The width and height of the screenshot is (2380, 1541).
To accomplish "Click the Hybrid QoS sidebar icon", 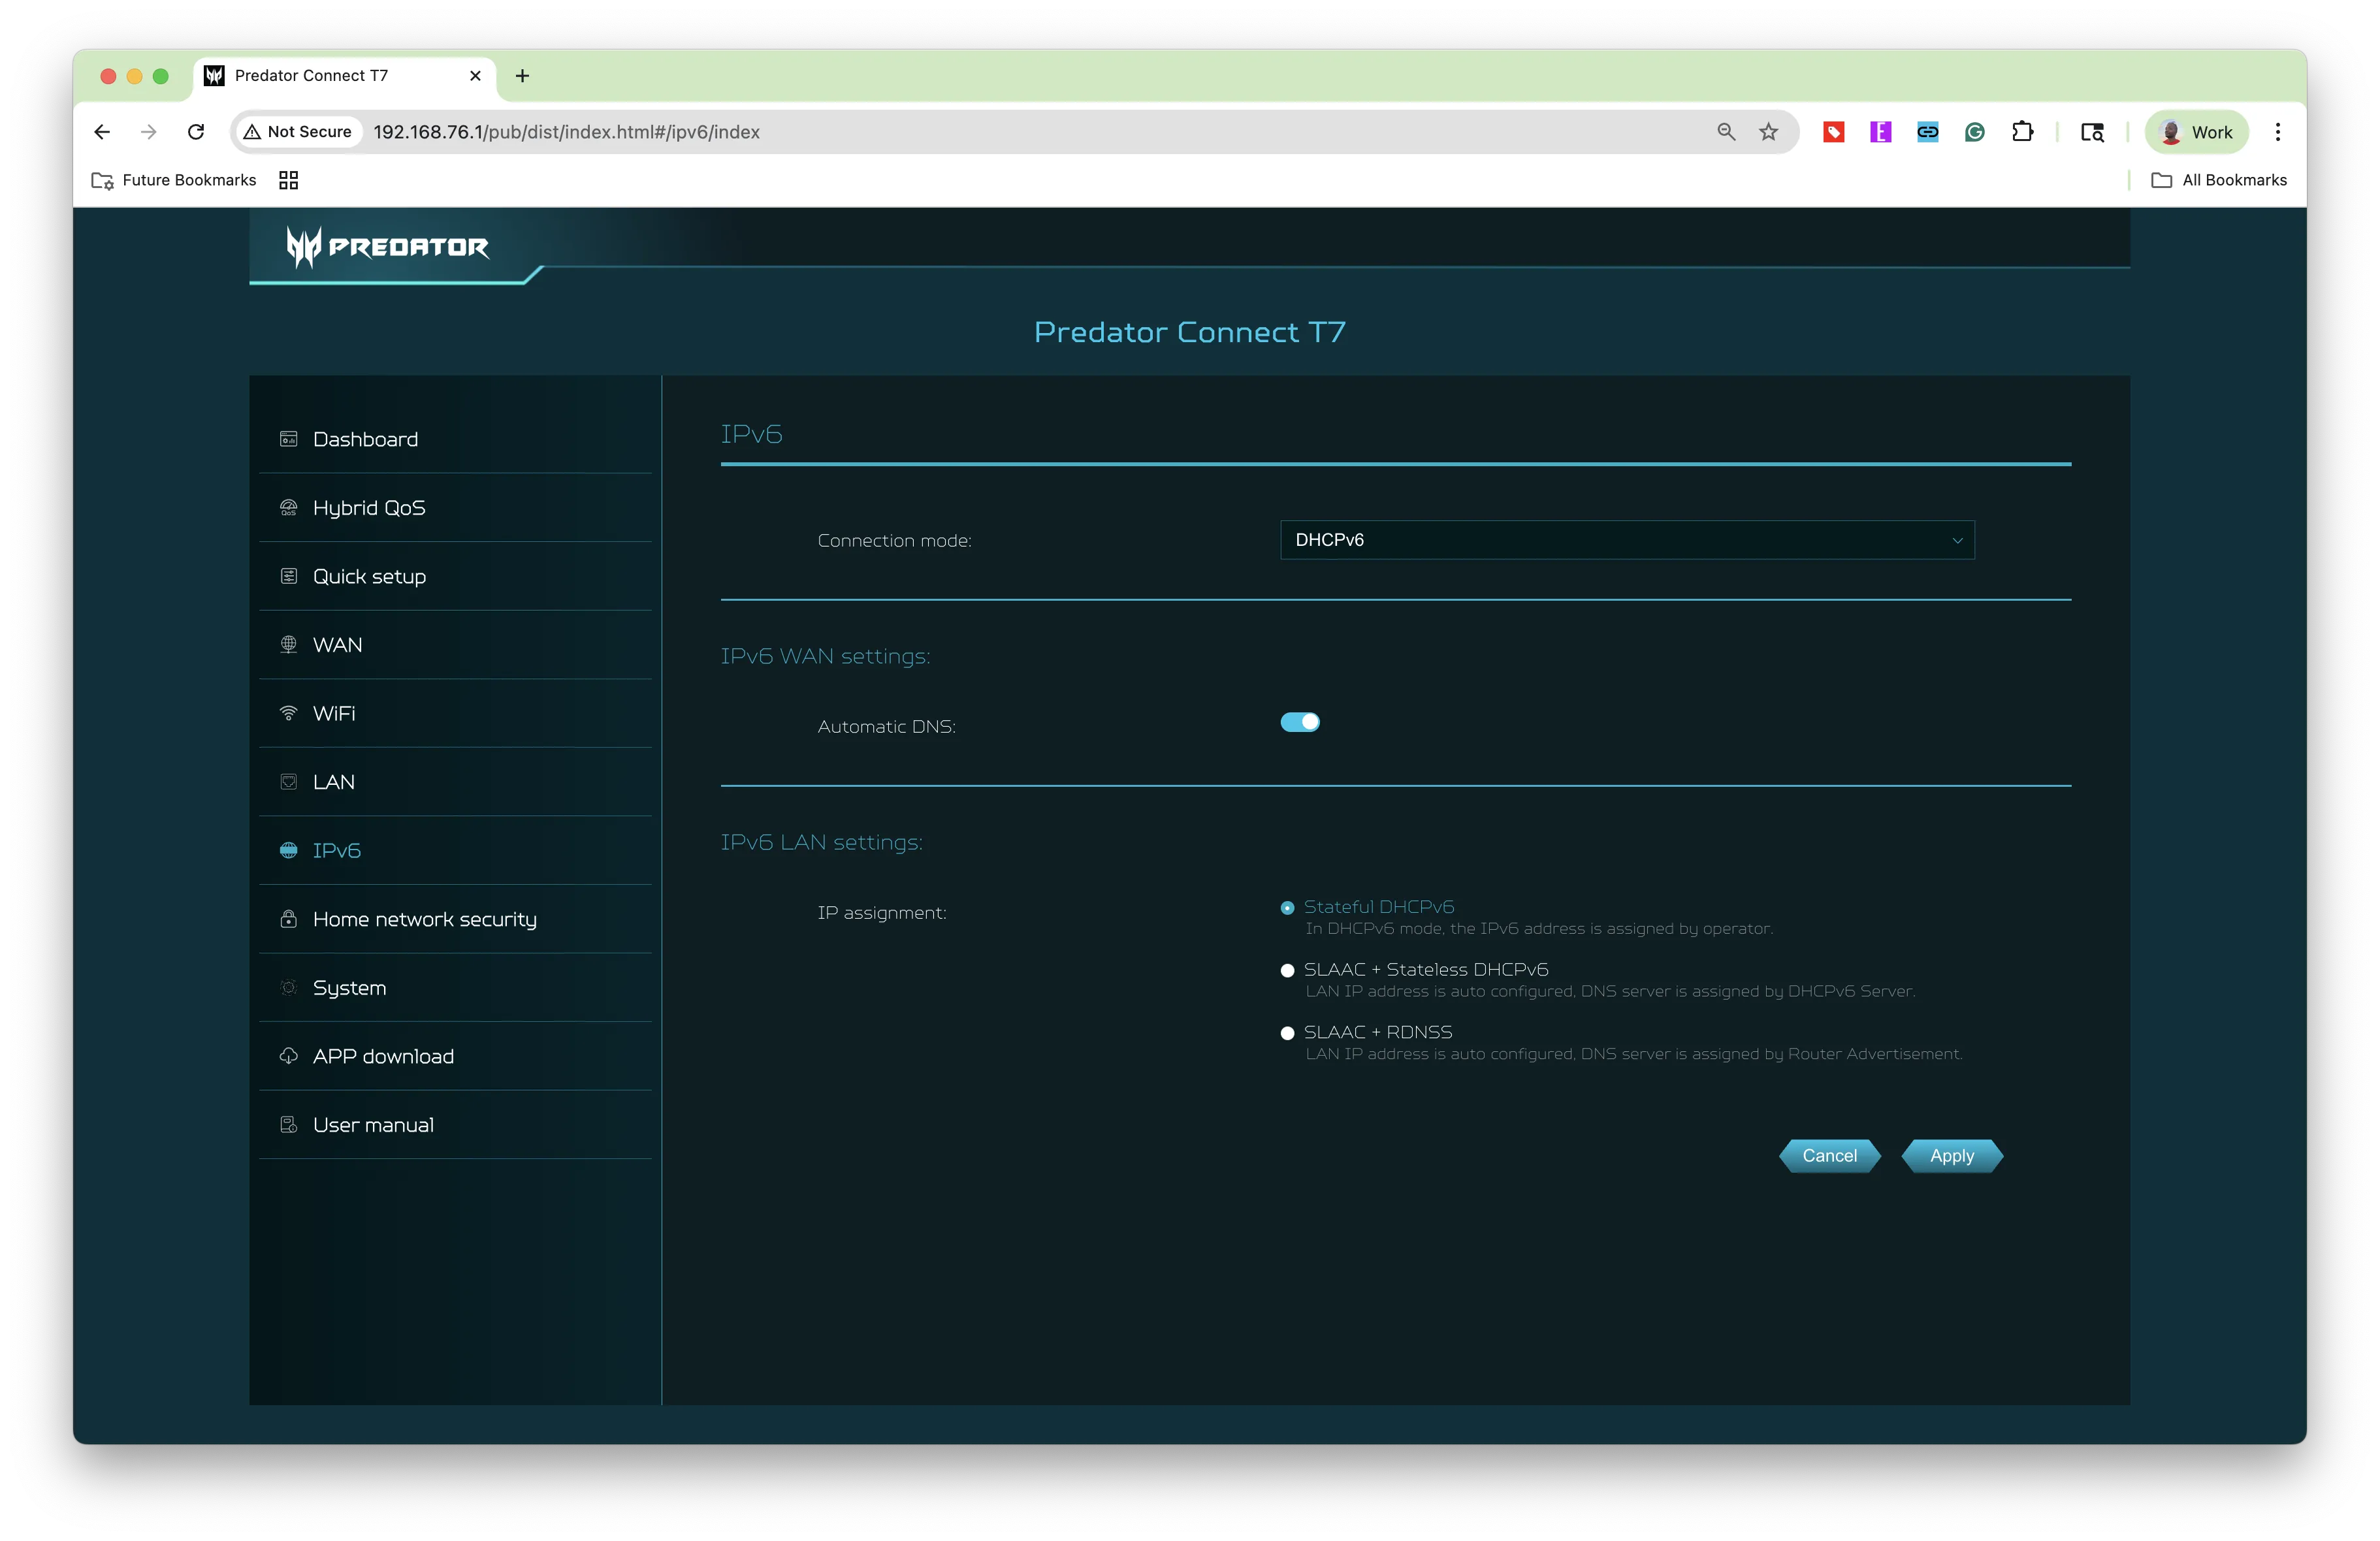I will pos(288,508).
